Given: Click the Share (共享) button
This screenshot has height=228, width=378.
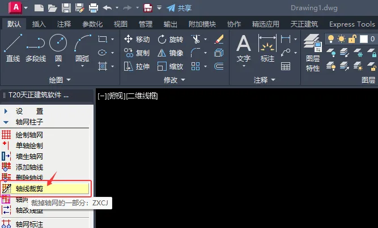Looking at the screenshot, I should tap(179, 8).
